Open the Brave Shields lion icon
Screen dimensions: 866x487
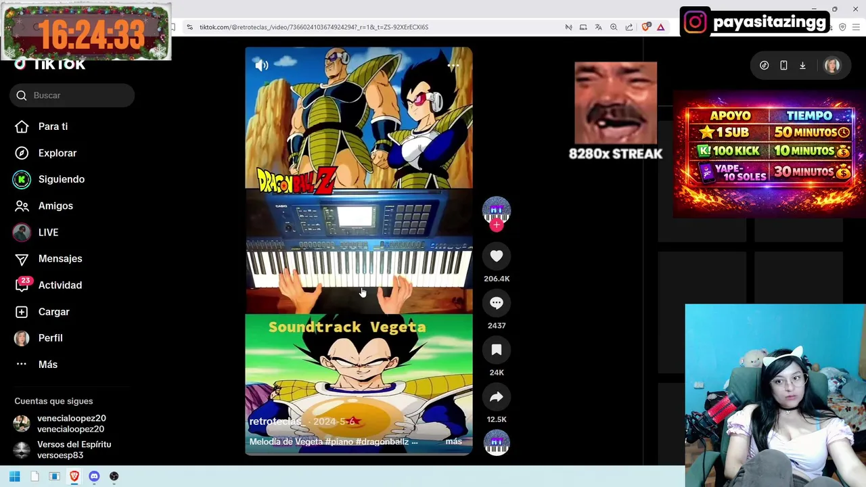645,27
